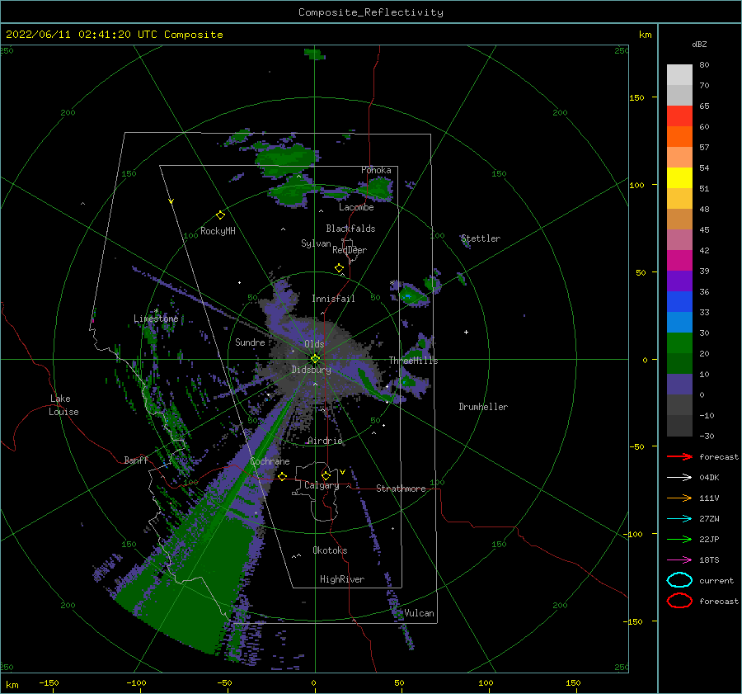Click the red forecast arrow legend icon
The height and width of the screenshot is (694, 742).
[679, 456]
